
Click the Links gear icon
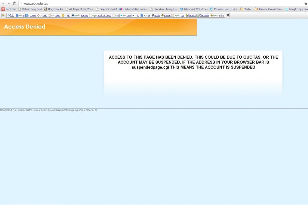(211, 15)
